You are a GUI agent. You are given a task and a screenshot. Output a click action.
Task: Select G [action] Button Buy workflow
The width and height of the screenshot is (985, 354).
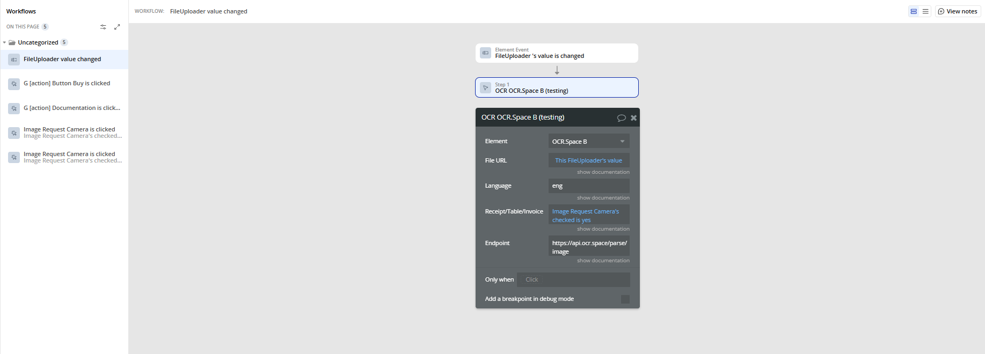67,84
